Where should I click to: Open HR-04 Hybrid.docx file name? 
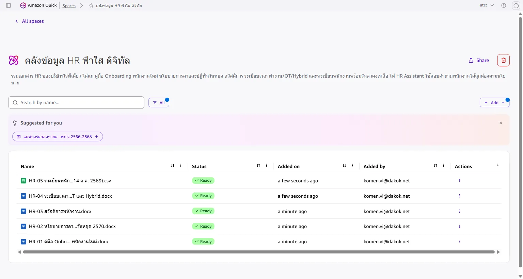click(x=70, y=196)
